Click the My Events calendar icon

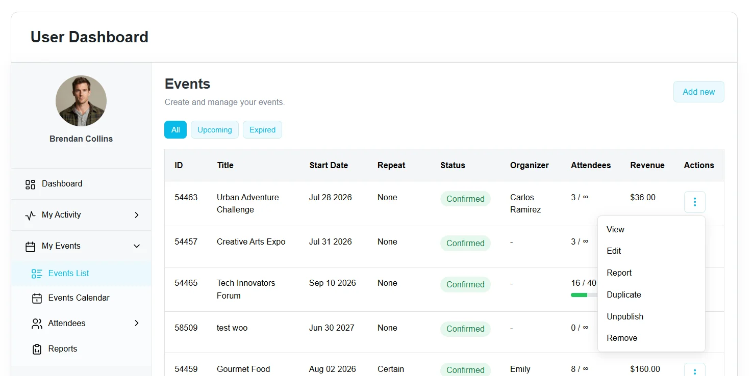[30, 247]
